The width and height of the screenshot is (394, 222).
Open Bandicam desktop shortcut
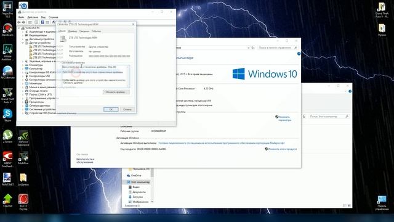pyautogui.click(x=7, y=30)
